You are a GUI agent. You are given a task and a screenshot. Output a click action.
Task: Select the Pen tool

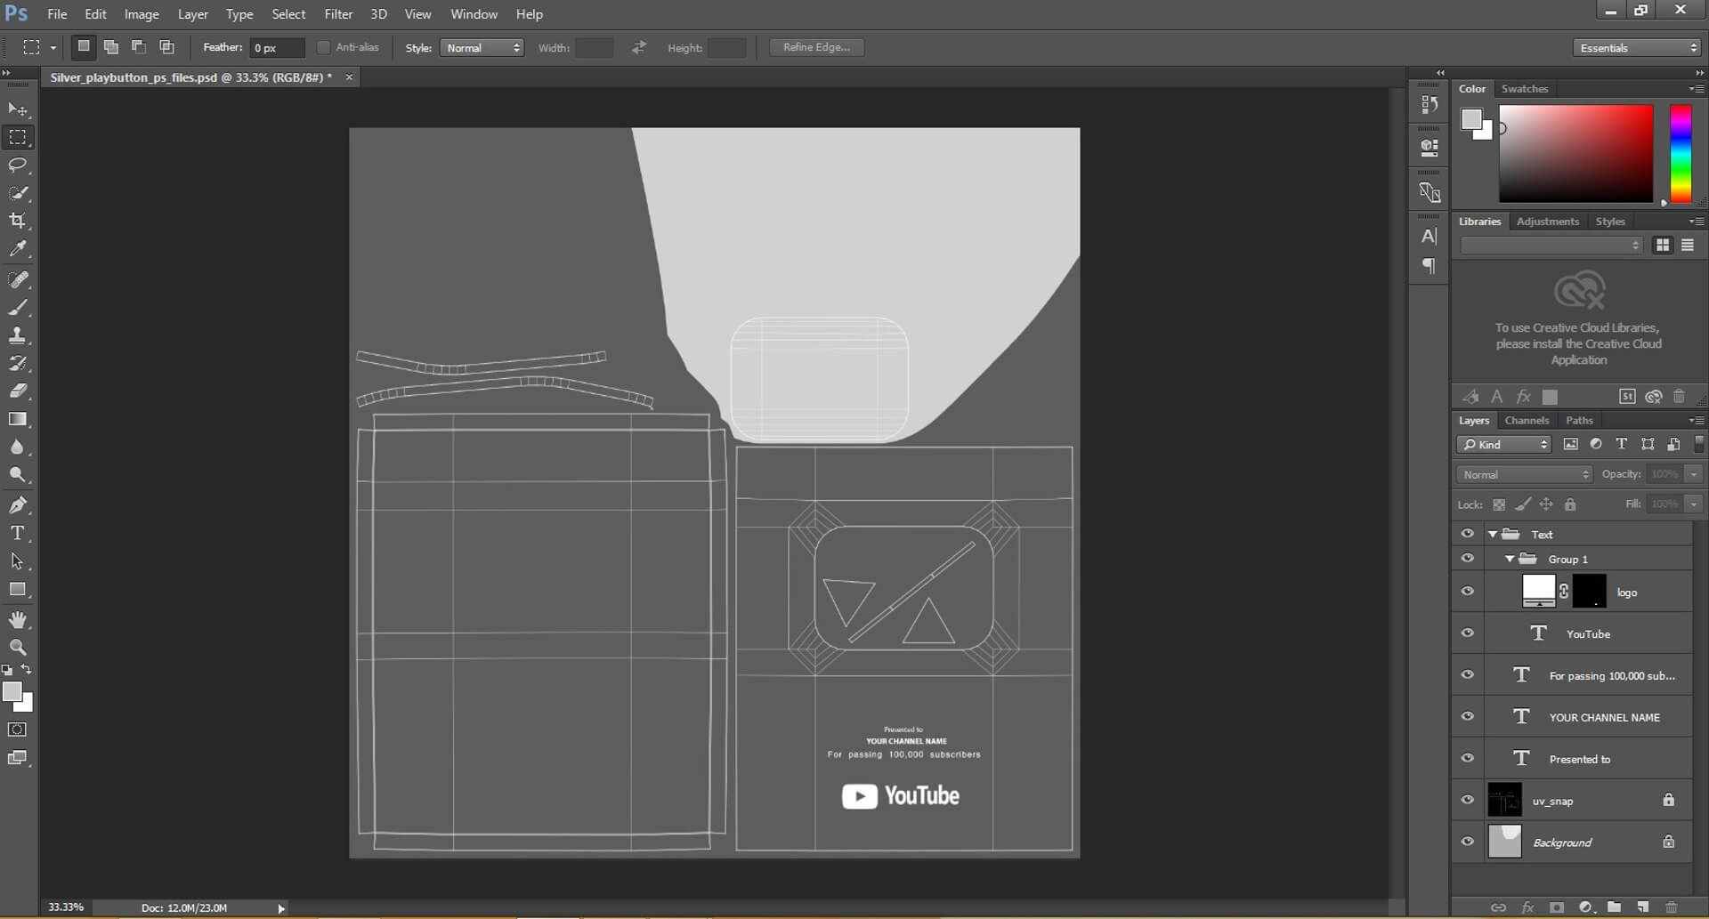pos(18,505)
